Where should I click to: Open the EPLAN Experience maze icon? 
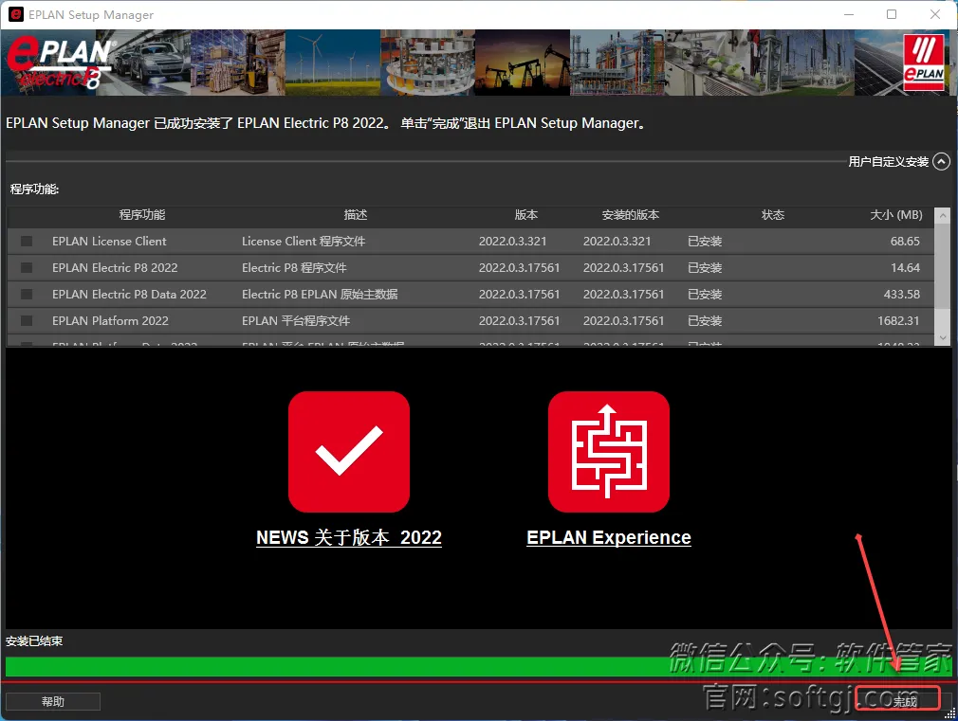coord(608,452)
